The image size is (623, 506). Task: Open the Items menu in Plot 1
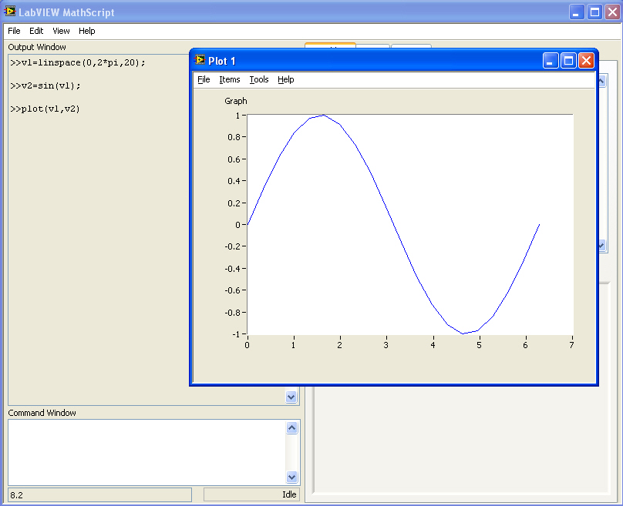point(230,79)
